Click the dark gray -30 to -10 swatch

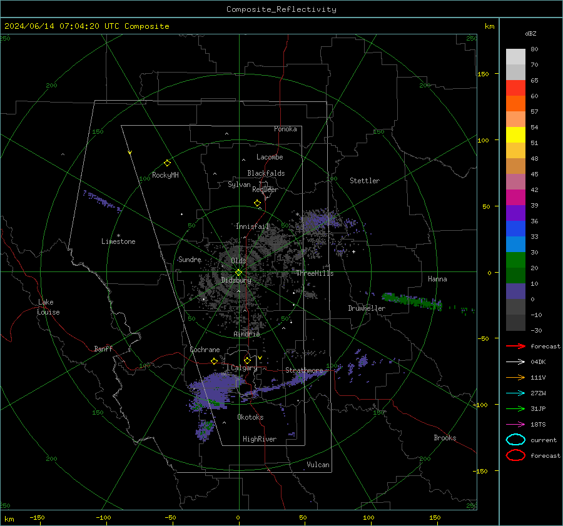tap(515, 323)
